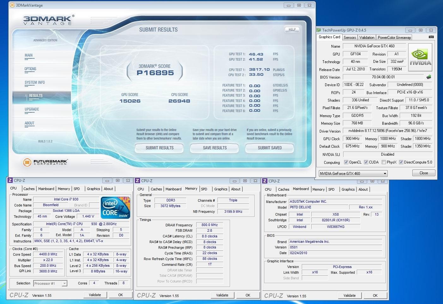Select ABOUT in 3DMark sidebar
Image resolution: width=443 pixels, height=304 pixels.
point(29,123)
